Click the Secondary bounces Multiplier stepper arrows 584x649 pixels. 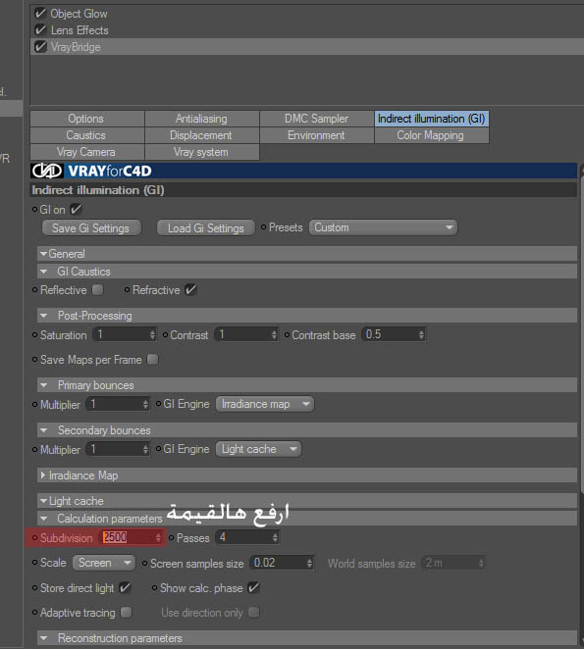click(x=145, y=449)
